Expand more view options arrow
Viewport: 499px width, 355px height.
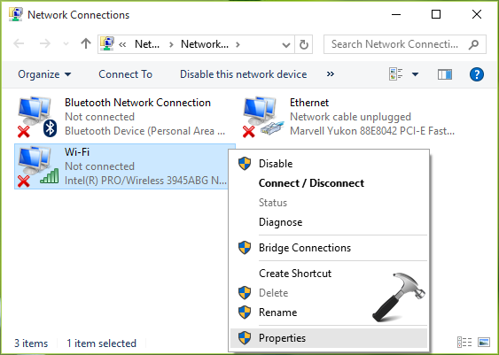(416, 74)
